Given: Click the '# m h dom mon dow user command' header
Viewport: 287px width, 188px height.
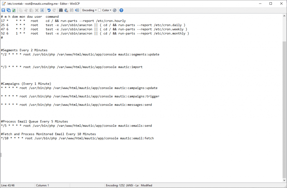Looking at the screenshot, I should (x=30, y=17).
